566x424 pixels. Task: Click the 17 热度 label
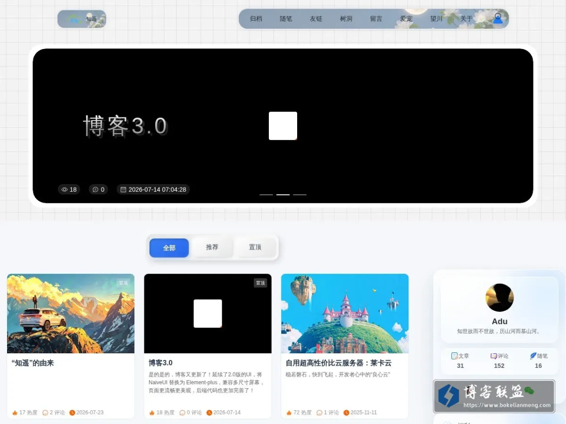(x=28, y=413)
